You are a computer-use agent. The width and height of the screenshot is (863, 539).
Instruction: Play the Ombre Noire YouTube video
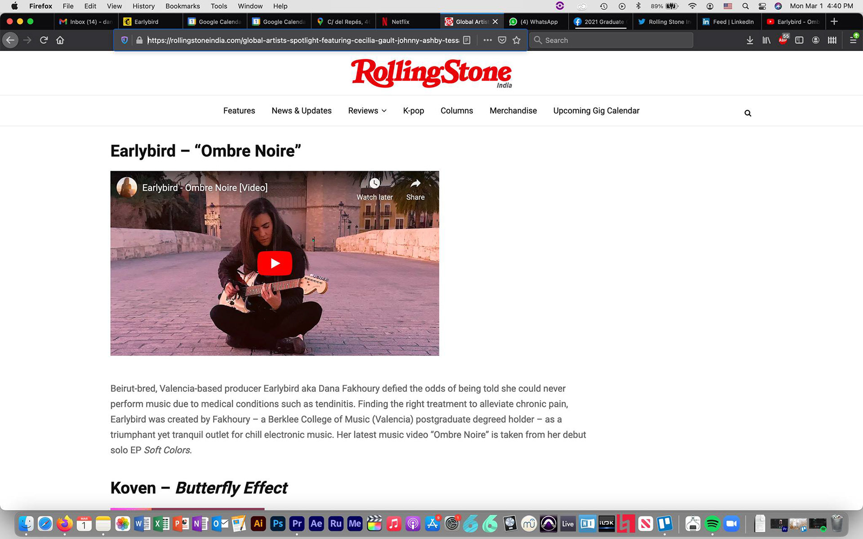275,263
